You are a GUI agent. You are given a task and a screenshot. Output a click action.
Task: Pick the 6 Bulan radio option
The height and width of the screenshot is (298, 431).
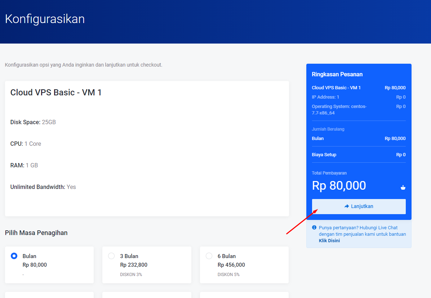pos(209,256)
